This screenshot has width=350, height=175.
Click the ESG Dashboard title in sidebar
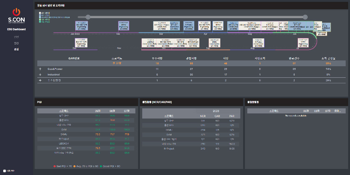(x=16, y=29)
